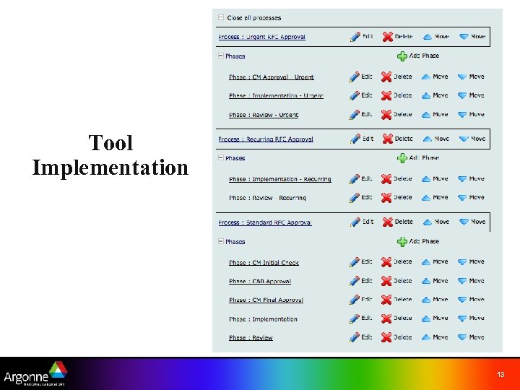The image size is (520, 390).
Task: Move Standard RFC Approval process up
Action: tap(436, 222)
